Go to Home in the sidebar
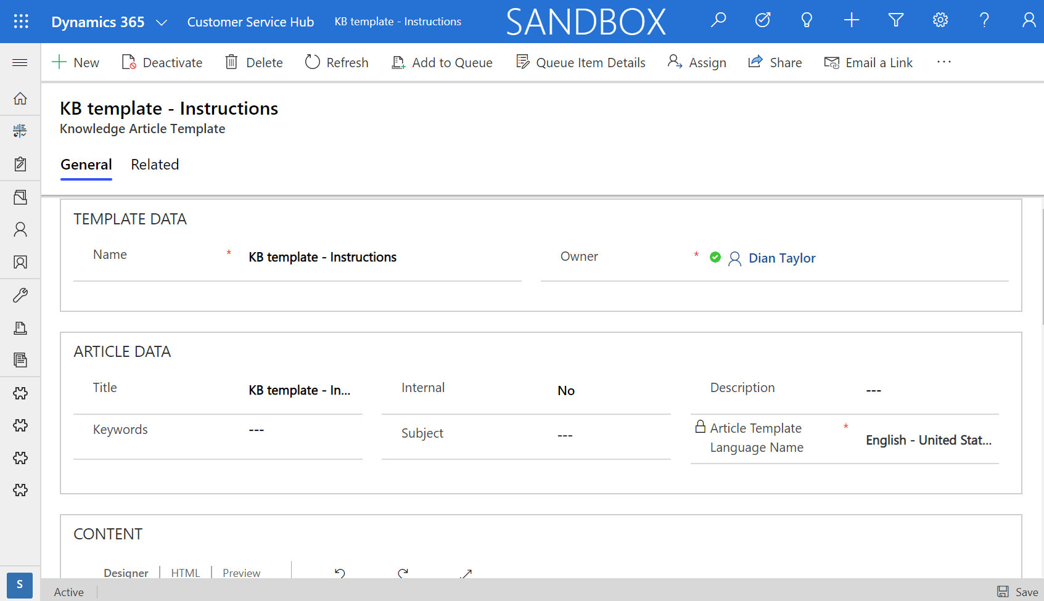 pyautogui.click(x=20, y=99)
